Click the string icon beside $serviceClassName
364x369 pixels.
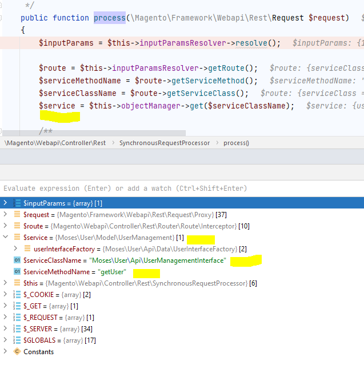(x=17, y=260)
